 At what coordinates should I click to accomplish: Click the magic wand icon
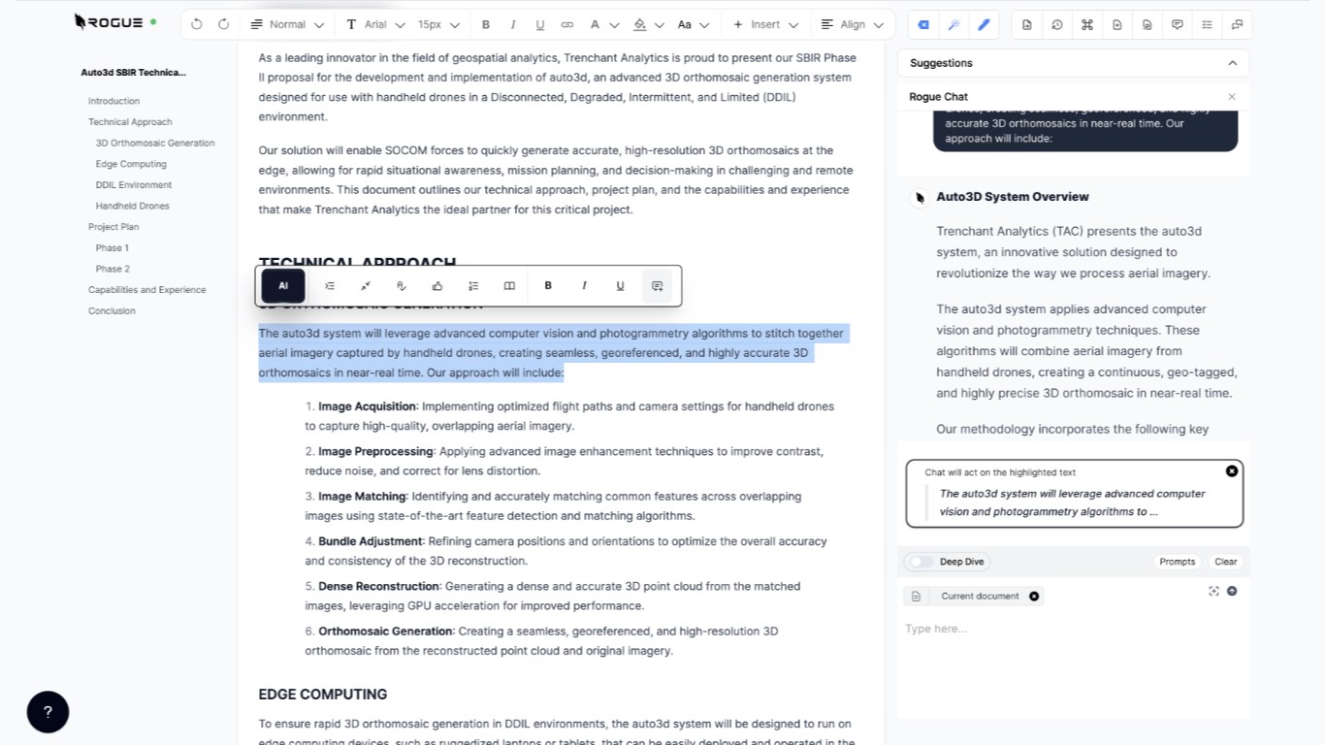[953, 24]
